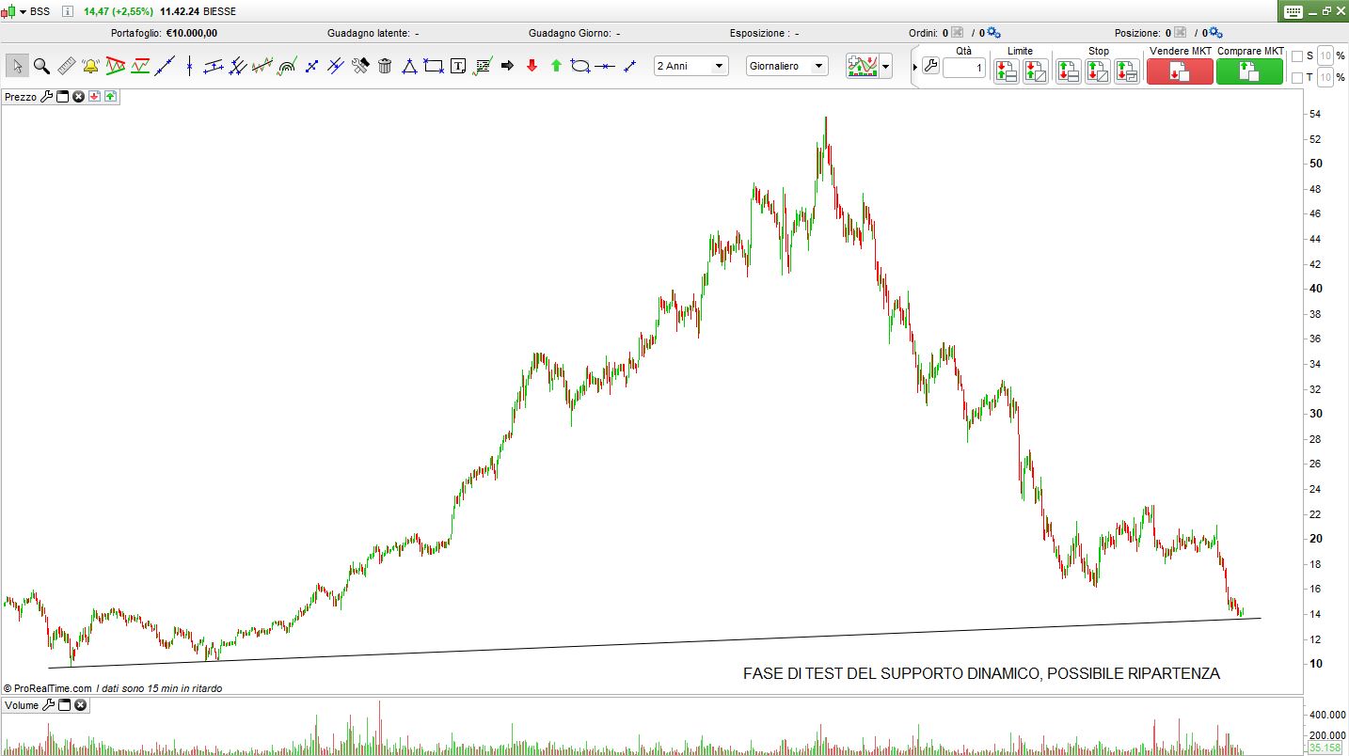Expand the indicators dropdown arrow
Viewport: 1349px width, 756px height.
click(x=886, y=67)
